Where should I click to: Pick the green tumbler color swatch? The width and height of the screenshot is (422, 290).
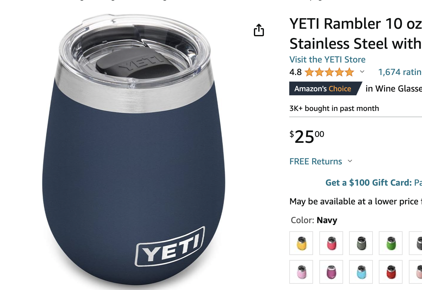(x=391, y=243)
